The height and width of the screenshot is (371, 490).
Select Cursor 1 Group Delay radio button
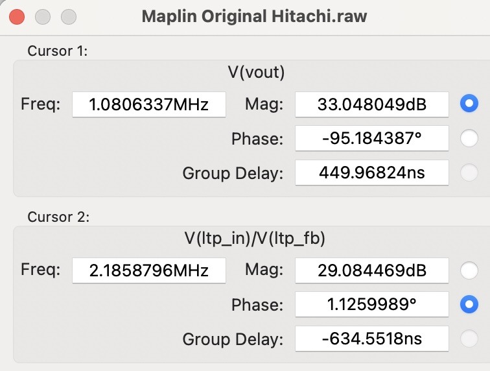click(x=469, y=173)
